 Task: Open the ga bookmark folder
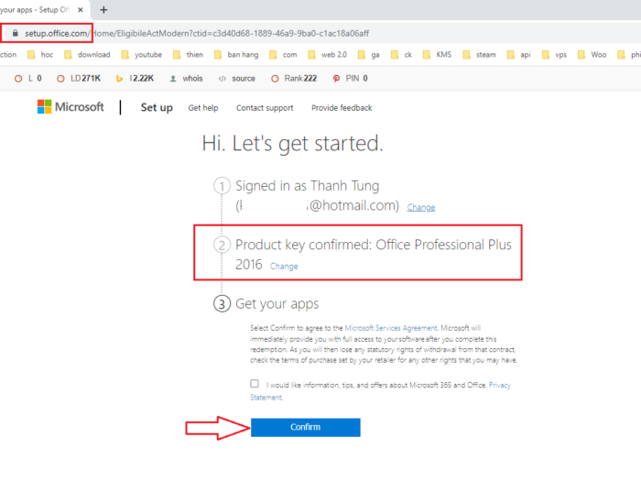(368, 55)
